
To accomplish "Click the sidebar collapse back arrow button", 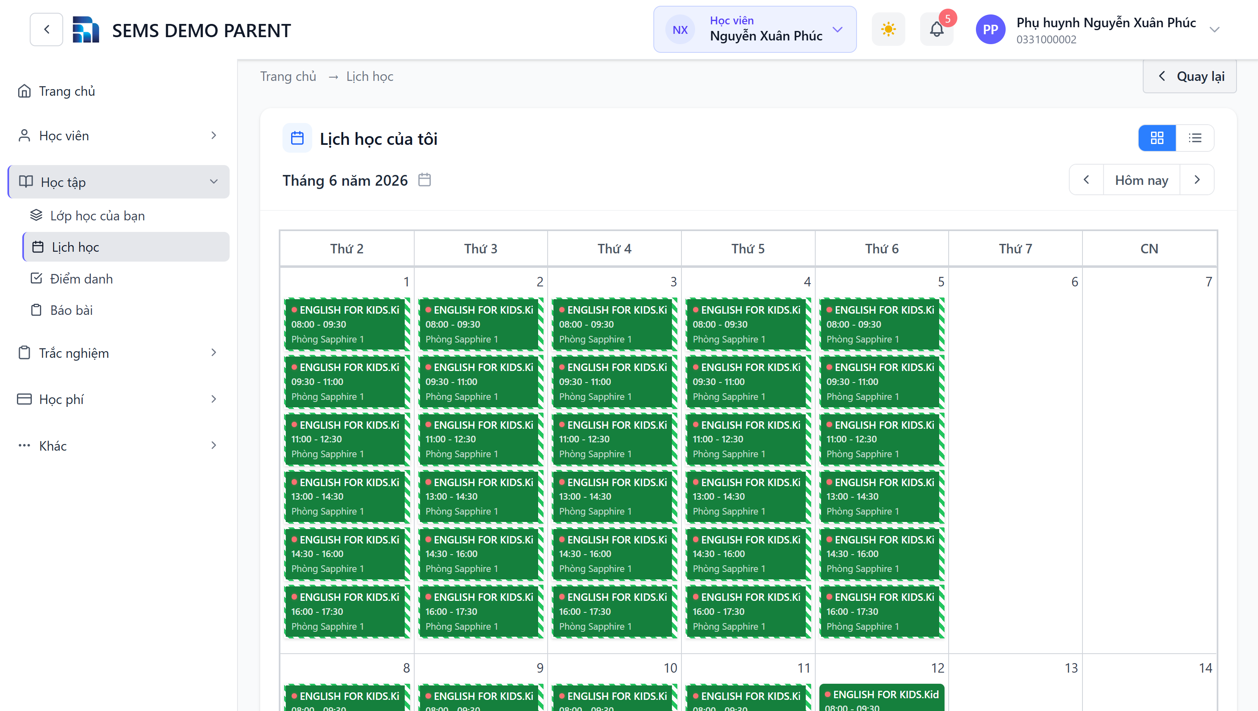I will (46, 29).
